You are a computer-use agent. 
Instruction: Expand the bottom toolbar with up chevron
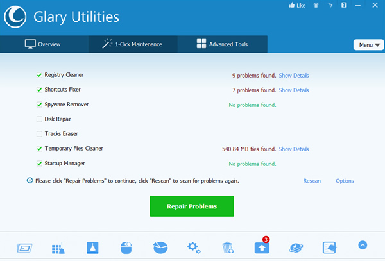[363, 245]
